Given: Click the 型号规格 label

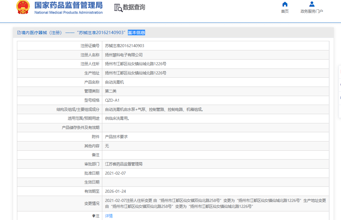Looking at the screenshot, I should [92, 100].
